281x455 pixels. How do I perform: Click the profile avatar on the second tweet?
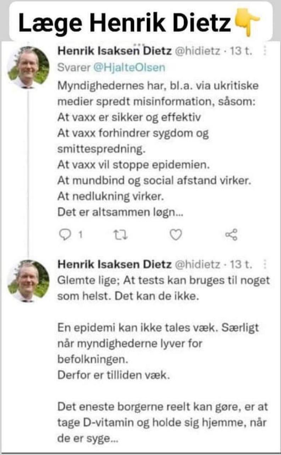28,281
